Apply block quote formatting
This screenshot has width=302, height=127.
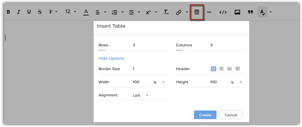(250, 12)
